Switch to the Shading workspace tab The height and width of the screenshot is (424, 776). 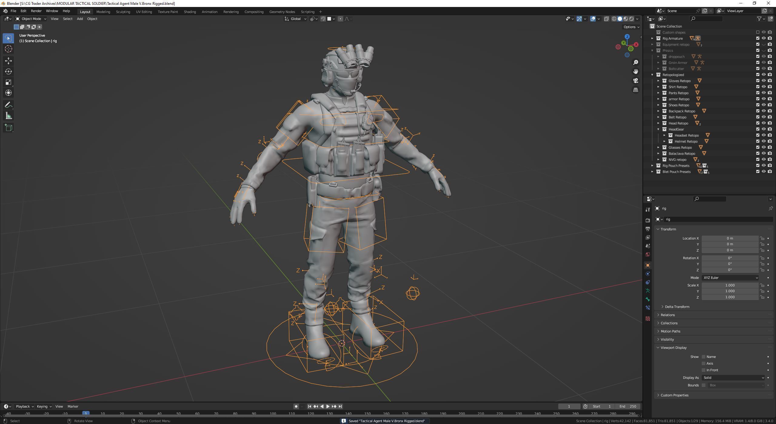[x=190, y=12]
